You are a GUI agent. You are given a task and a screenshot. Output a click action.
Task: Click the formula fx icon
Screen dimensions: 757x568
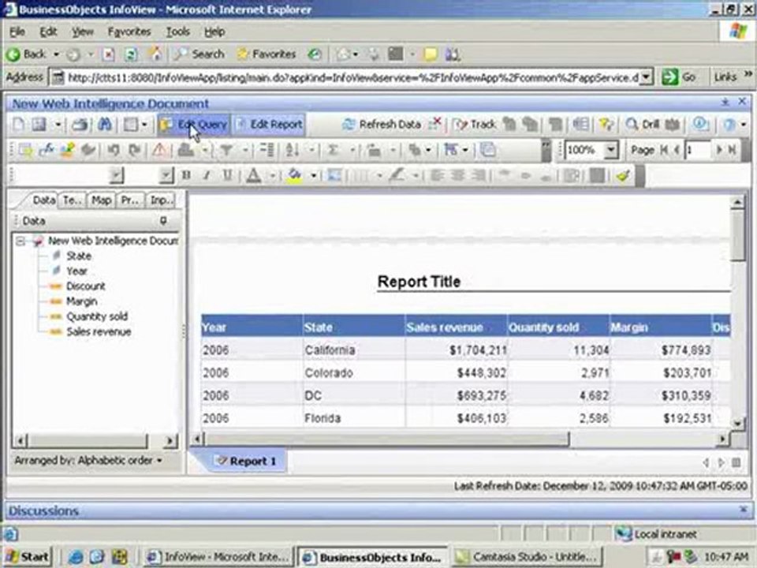coord(47,150)
